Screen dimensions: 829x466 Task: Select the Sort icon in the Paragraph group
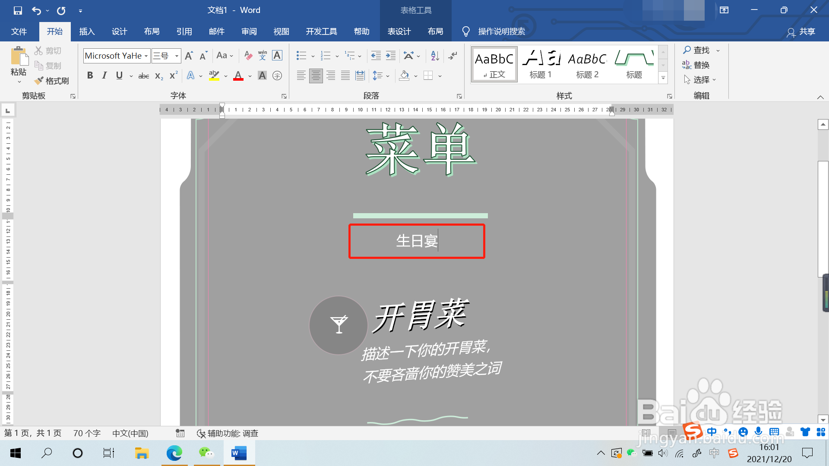(x=434, y=56)
